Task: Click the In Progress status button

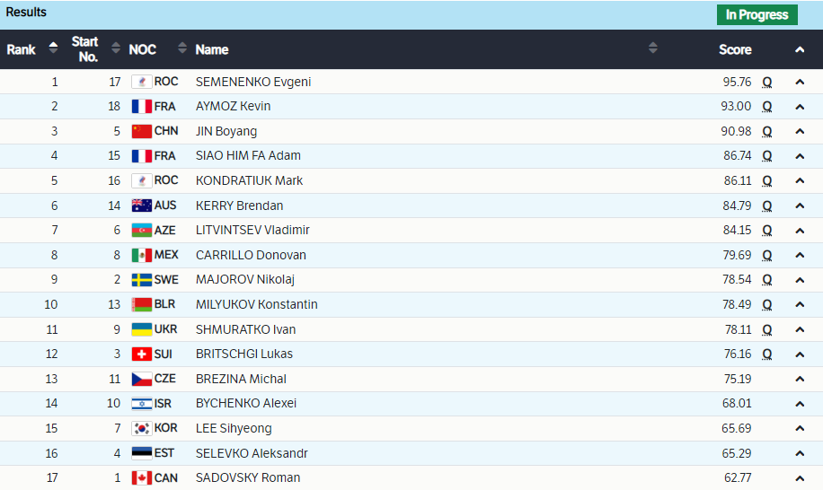Action: pos(757,14)
